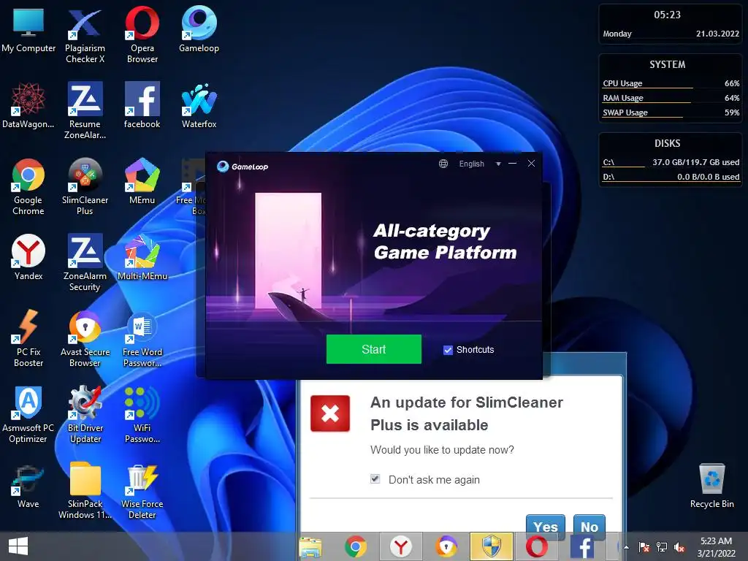Click the green Start button

[373, 349]
